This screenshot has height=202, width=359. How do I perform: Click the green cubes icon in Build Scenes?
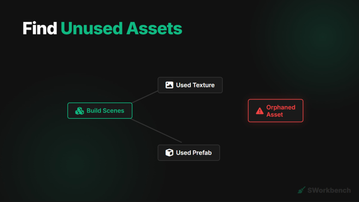[80, 111]
